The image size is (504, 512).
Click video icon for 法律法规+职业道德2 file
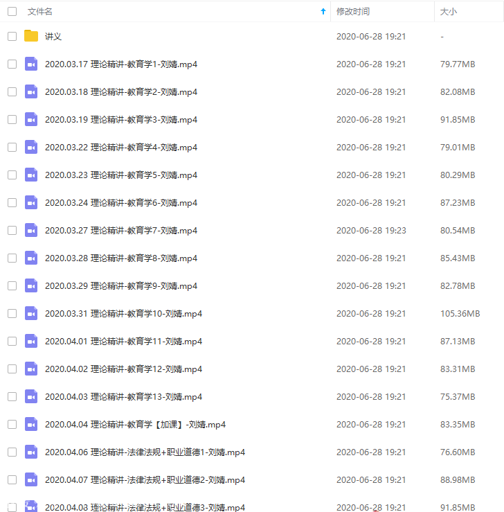31,479
